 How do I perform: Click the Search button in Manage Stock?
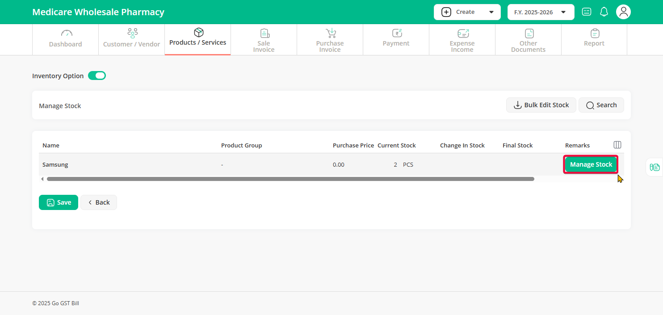(x=601, y=105)
